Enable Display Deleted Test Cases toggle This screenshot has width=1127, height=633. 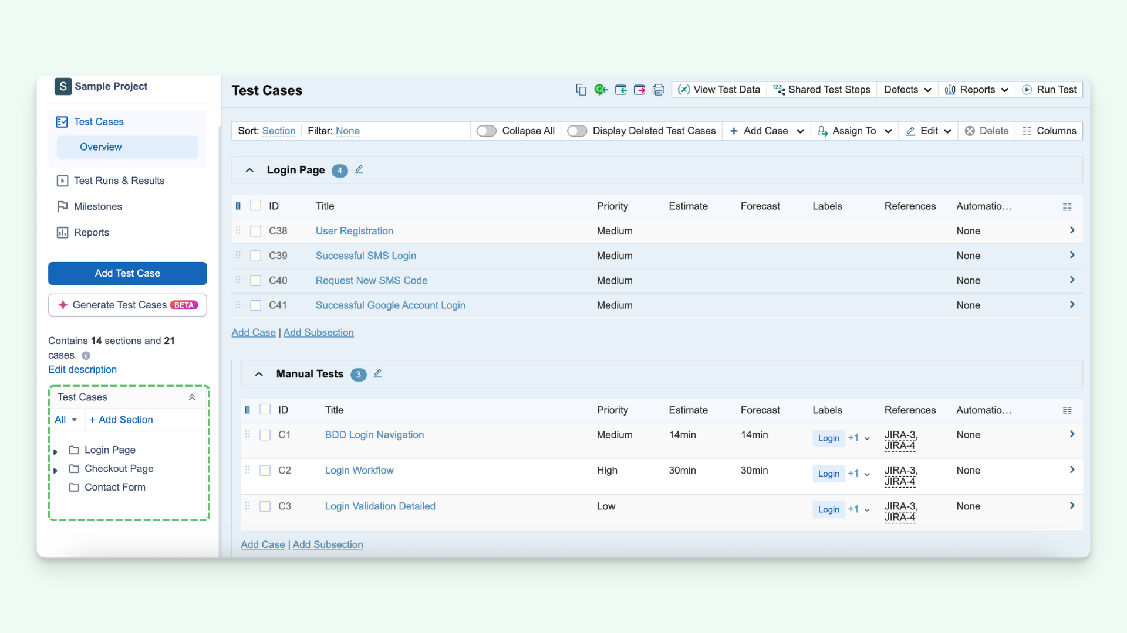click(x=577, y=131)
